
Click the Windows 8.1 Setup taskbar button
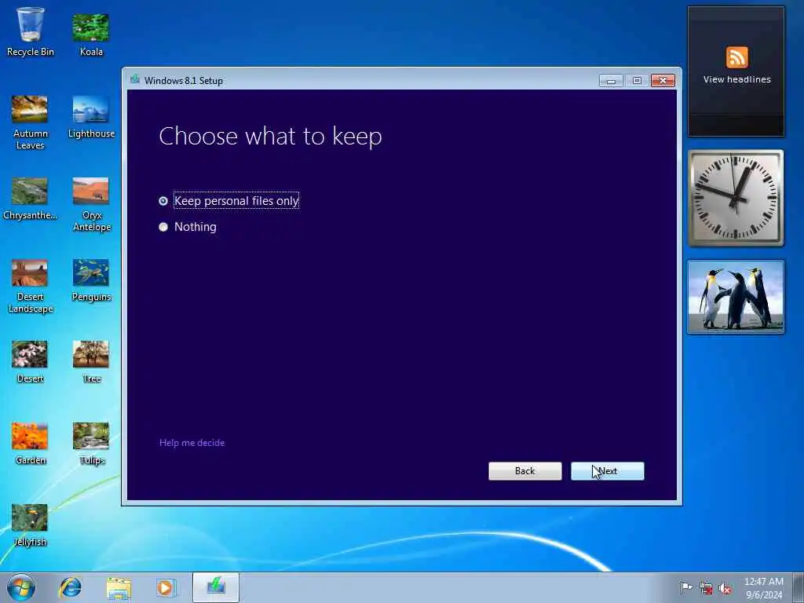click(216, 587)
